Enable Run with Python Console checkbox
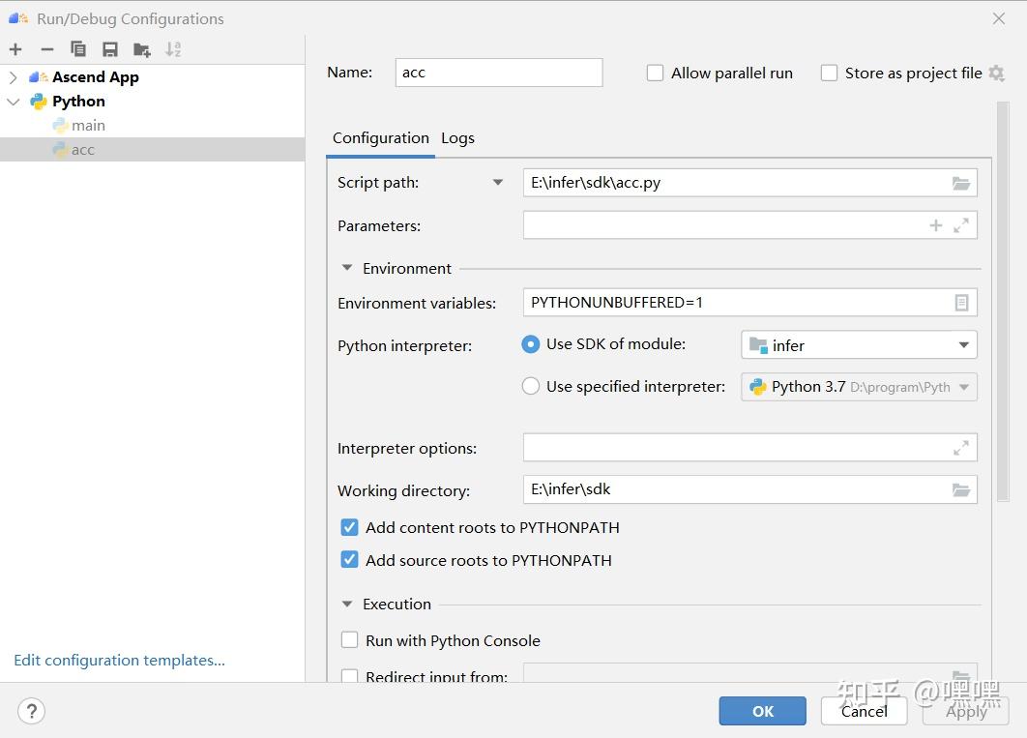1027x738 pixels. pos(350,640)
